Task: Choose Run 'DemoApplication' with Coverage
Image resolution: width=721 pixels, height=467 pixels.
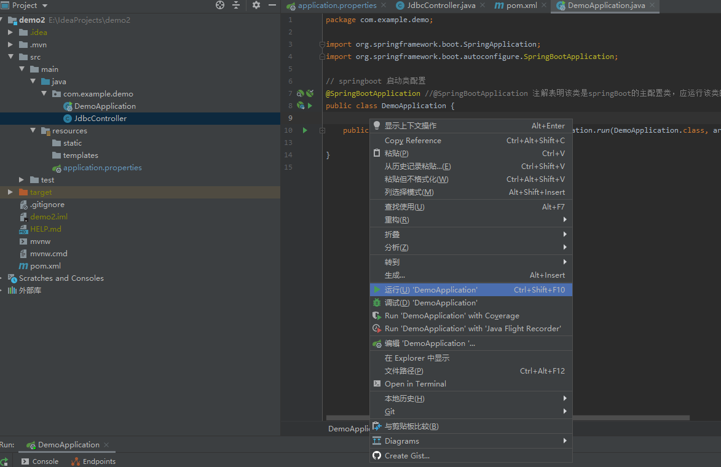Action: click(471, 316)
